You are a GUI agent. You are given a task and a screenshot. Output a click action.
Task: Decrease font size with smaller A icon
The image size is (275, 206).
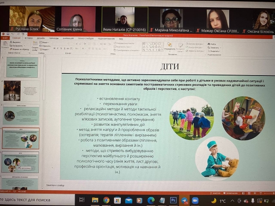tap(80, 44)
